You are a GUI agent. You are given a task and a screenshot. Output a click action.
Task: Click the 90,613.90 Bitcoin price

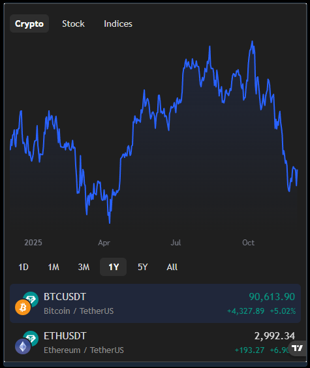[271, 297]
